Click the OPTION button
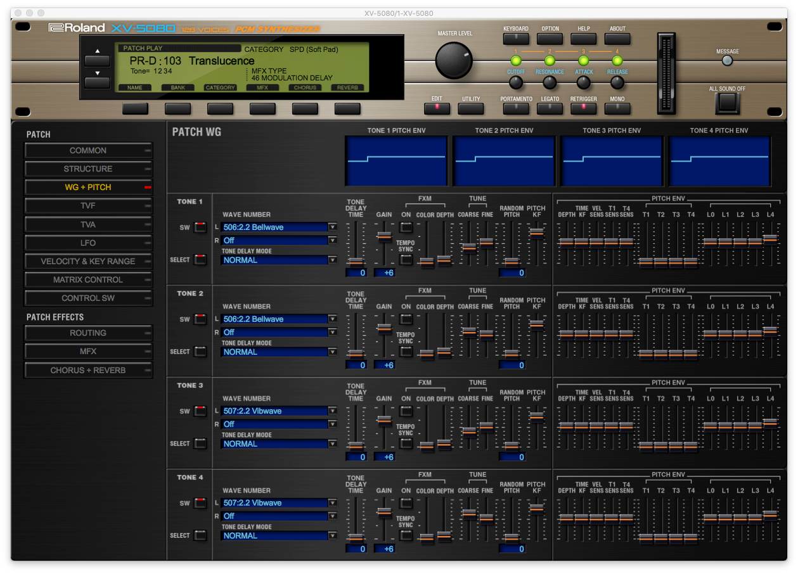Image resolution: width=798 pixels, height=574 pixels. (550, 39)
